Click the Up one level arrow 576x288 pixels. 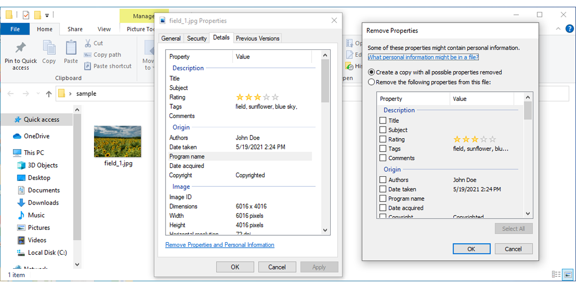(48, 94)
